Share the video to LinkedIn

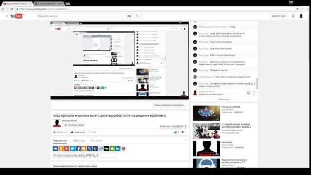[x=118, y=149]
